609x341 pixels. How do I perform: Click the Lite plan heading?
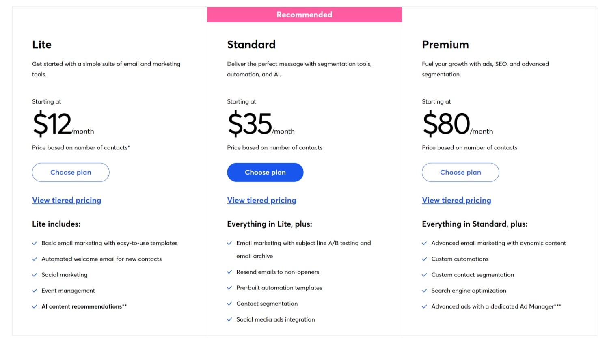(42, 45)
